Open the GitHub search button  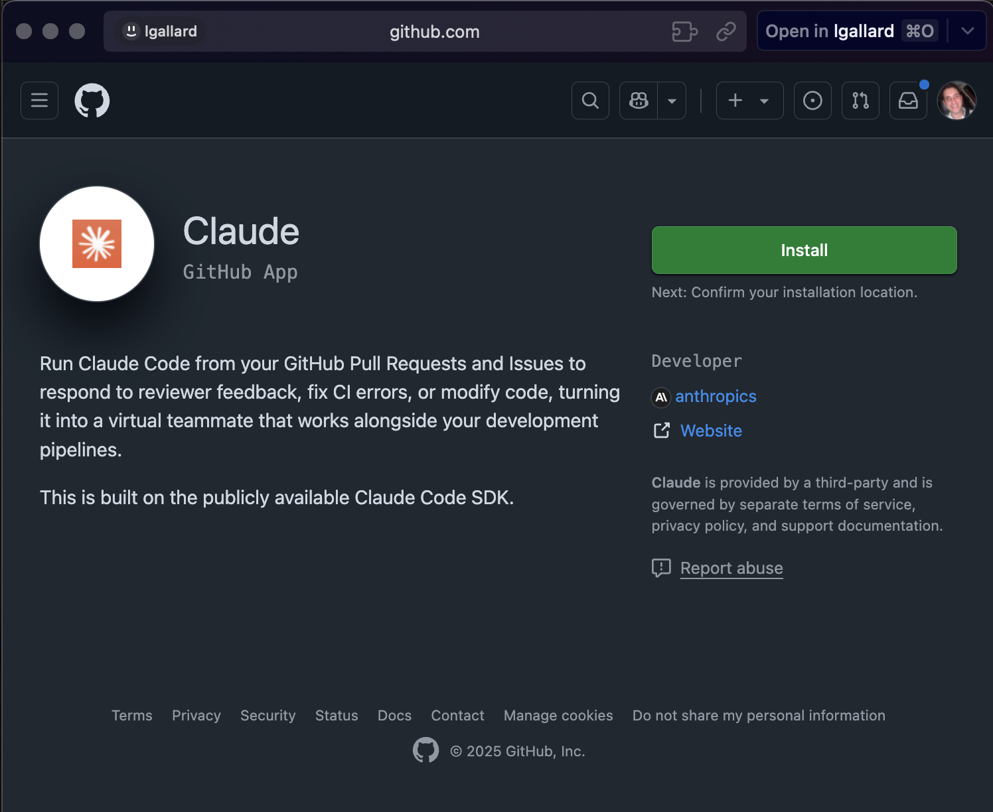point(590,100)
